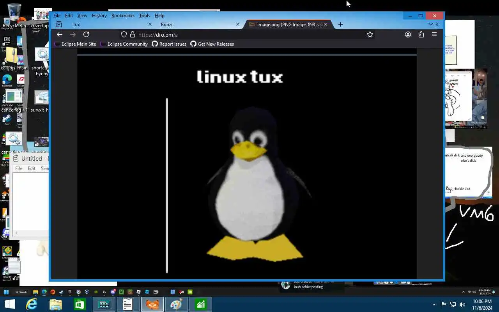Open the tracking protection shield icon

pos(124,34)
